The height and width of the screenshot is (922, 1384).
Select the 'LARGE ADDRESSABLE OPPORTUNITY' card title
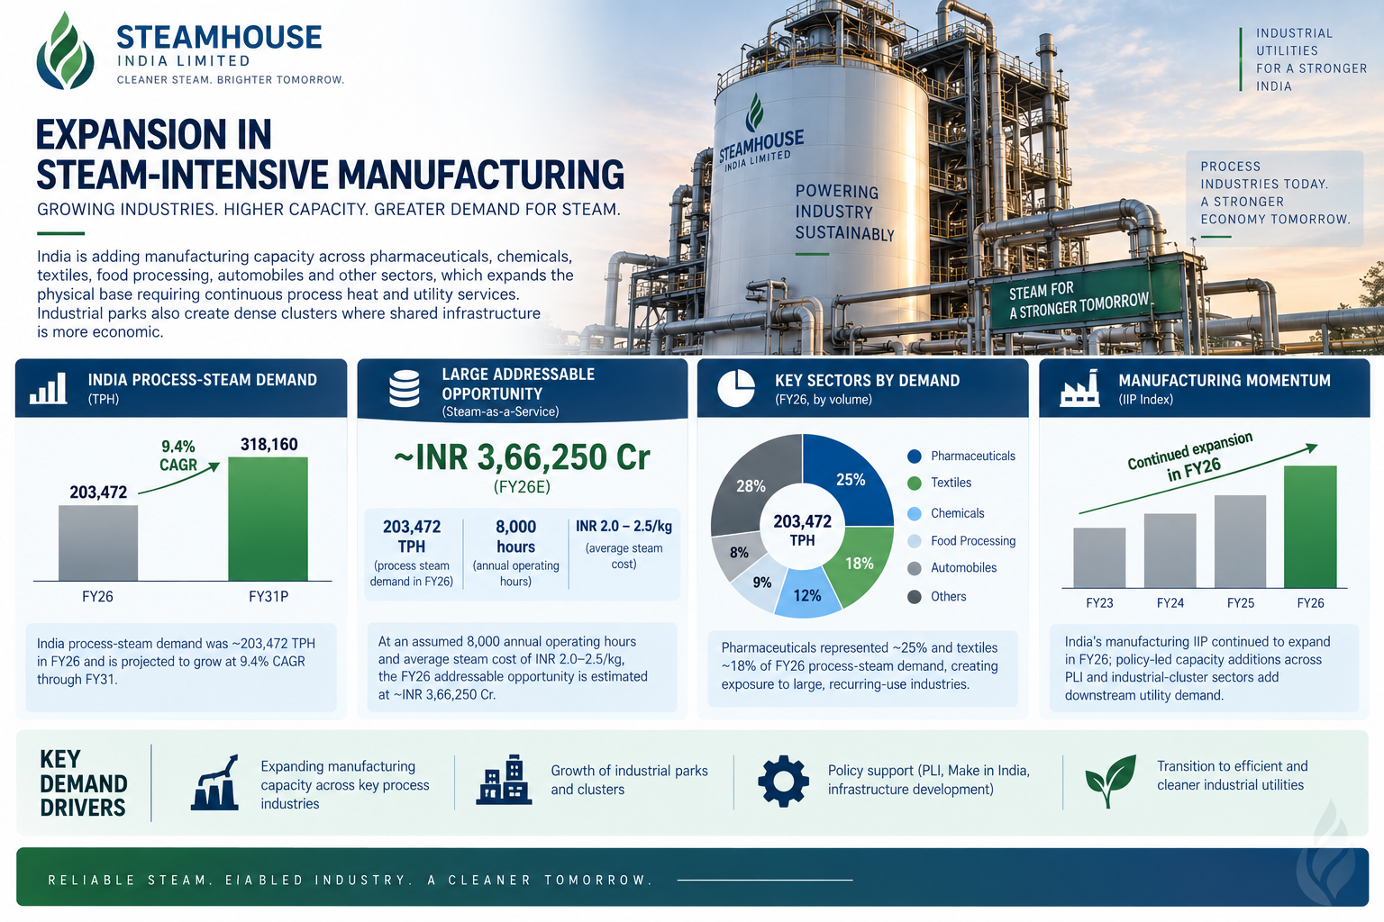[x=518, y=384]
